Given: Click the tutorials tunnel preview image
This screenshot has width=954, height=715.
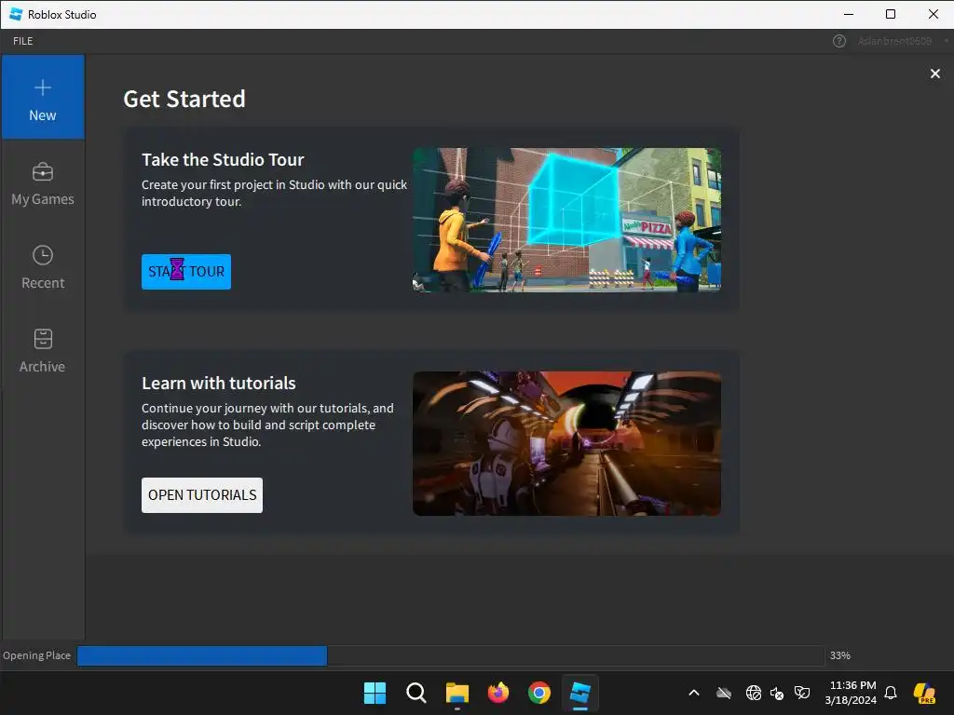Looking at the screenshot, I should (x=567, y=444).
